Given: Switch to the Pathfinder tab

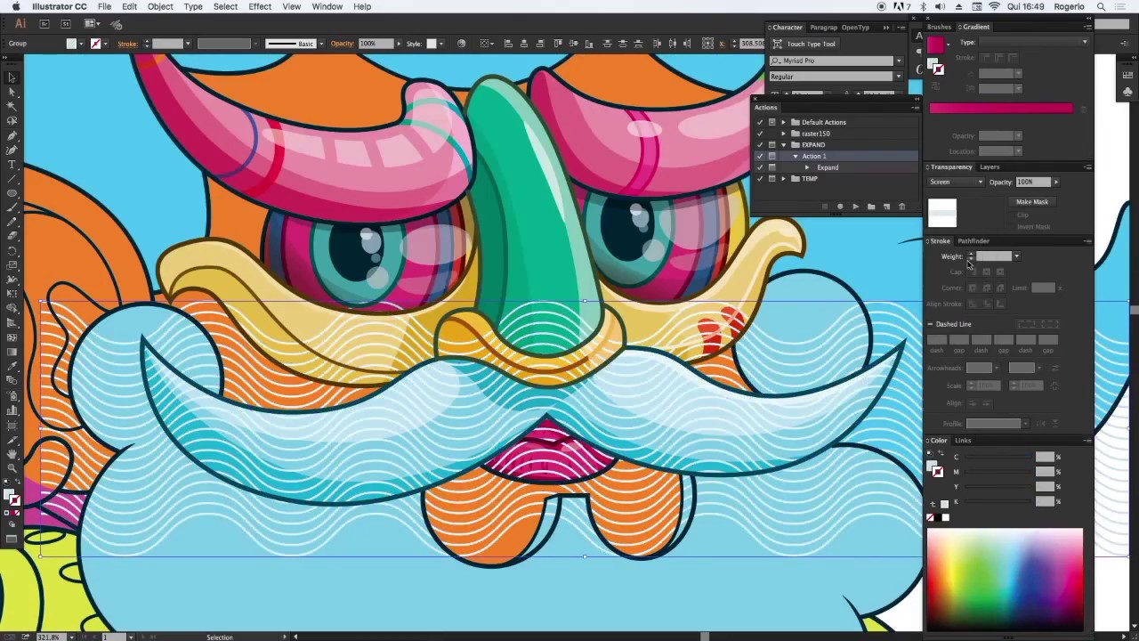Looking at the screenshot, I should coord(973,241).
